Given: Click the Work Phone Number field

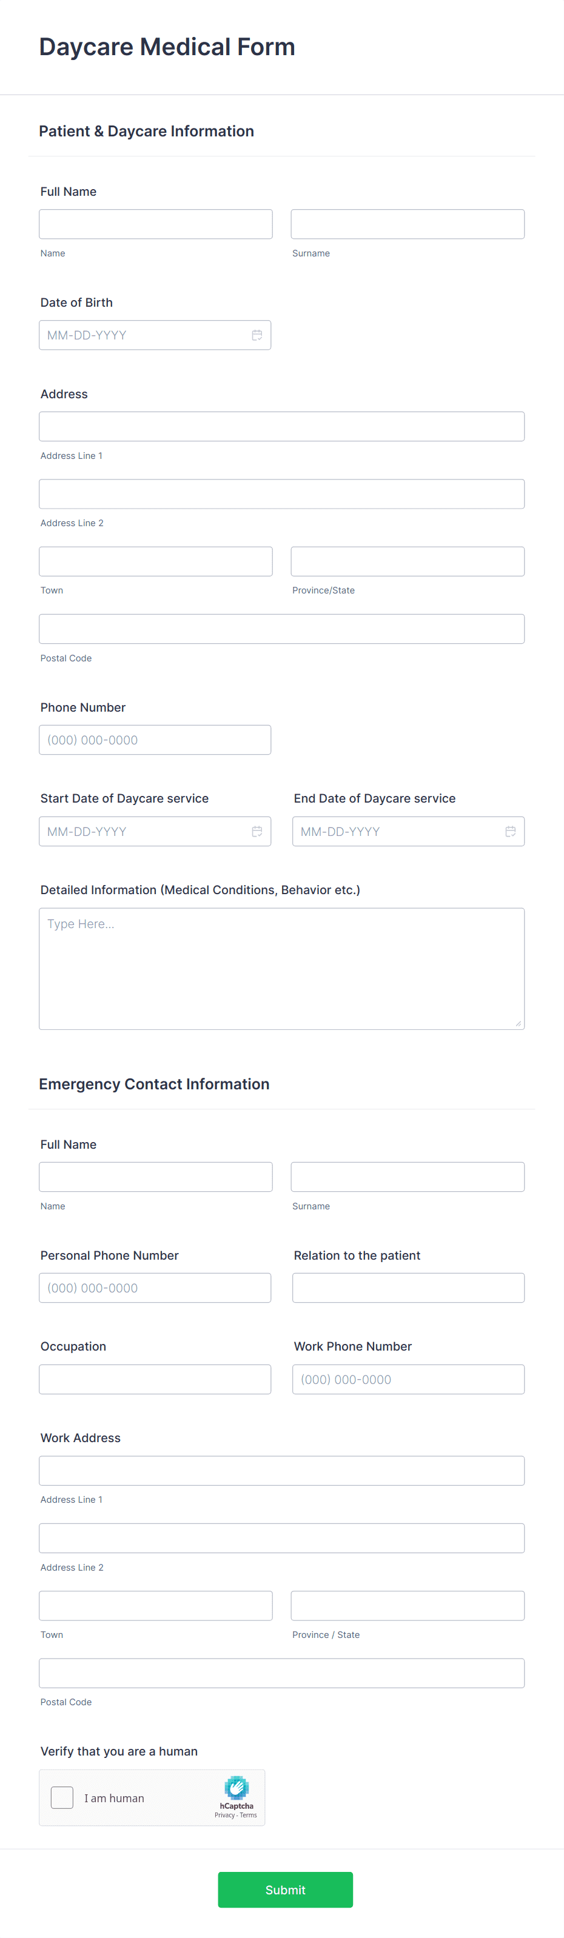Looking at the screenshot, I should [408, 1379].
